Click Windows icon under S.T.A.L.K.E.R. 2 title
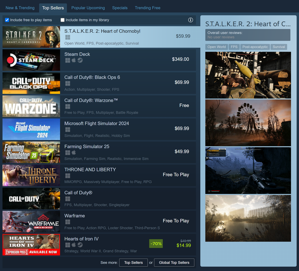 pos(68,37)
